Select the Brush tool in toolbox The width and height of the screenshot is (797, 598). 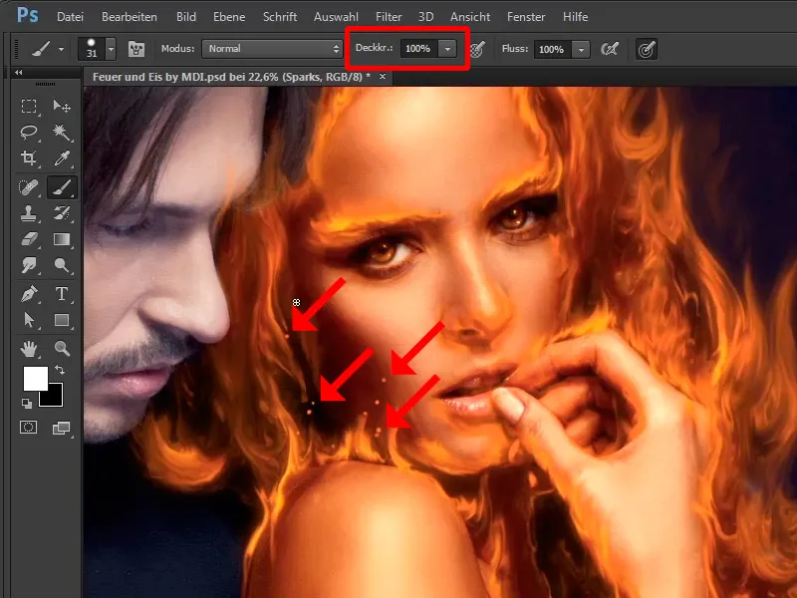(62, 187)
